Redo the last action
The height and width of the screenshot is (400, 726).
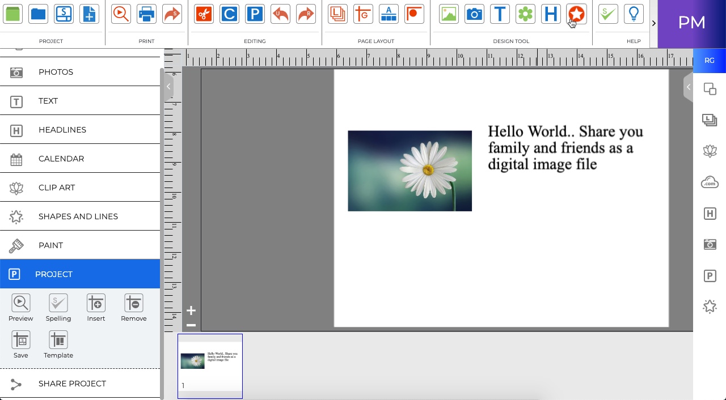pos(306,14)
